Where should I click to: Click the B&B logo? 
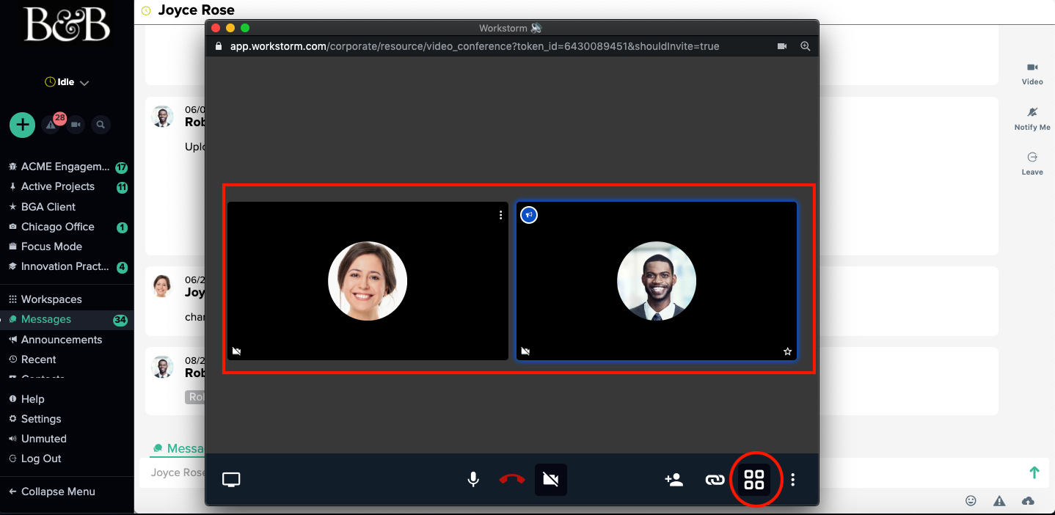click(67, 25)
